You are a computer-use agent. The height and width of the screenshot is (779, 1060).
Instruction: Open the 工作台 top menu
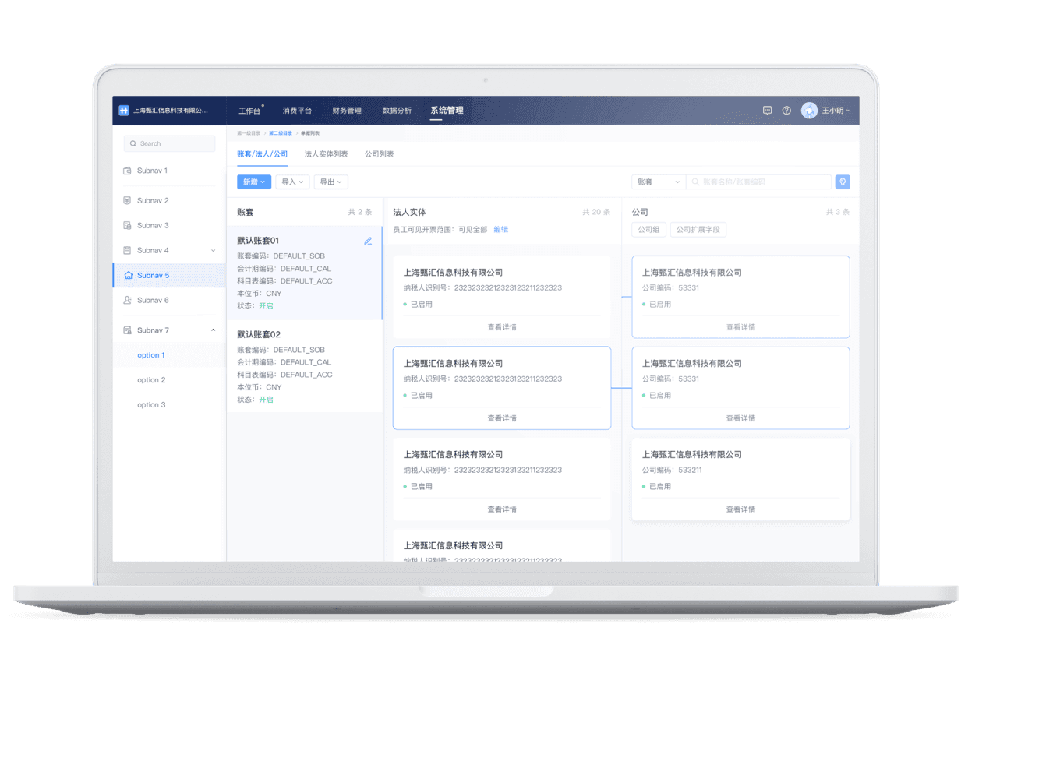249,111
